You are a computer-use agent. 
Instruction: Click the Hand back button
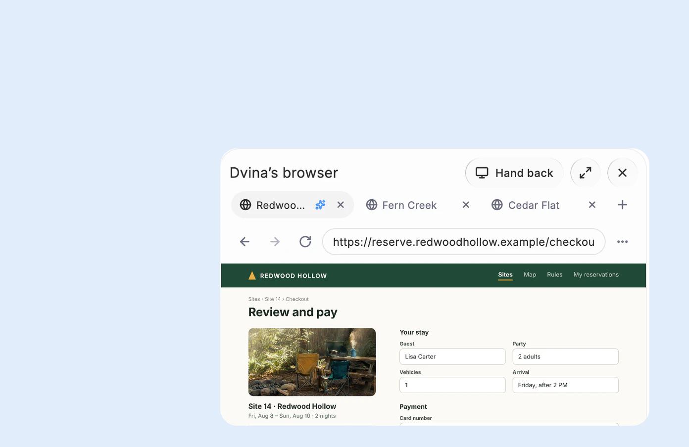[514, 173]
